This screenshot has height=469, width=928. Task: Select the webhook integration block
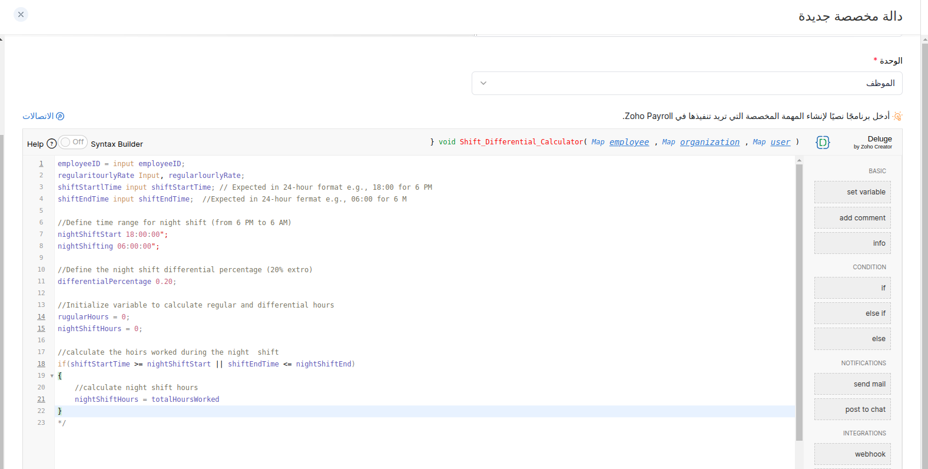click(852, 454)
